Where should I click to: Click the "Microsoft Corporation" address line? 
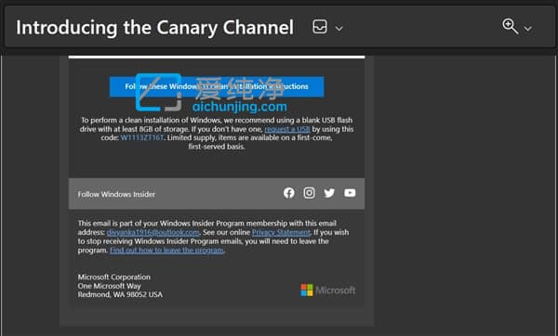[113, 277]
